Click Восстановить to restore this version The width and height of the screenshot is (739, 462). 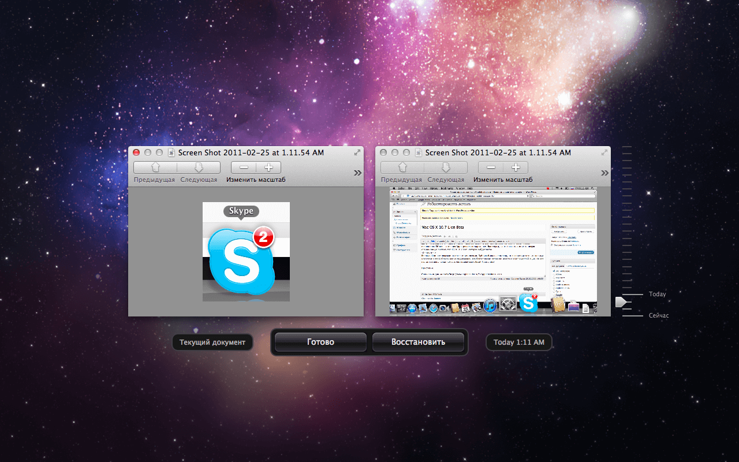coord(418,342)
